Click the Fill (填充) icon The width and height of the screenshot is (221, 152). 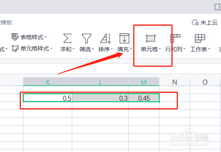tap(124, 38)
